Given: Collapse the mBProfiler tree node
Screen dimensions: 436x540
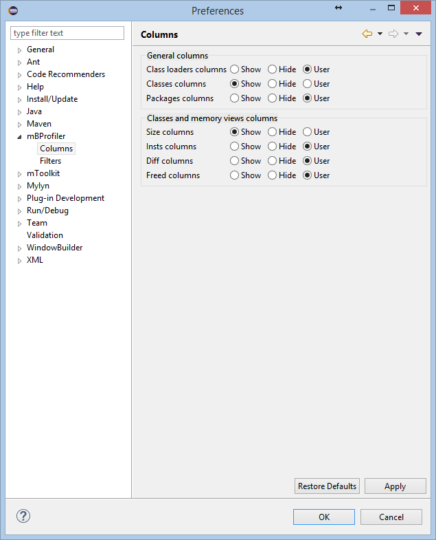Looking at the screenshot, I should [20, 137].
